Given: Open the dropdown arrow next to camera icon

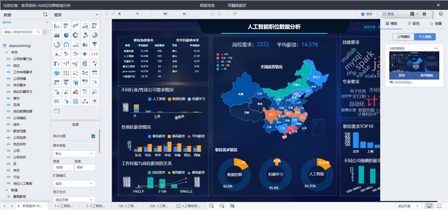Looking at the screenshot, I should click(417, 13).
